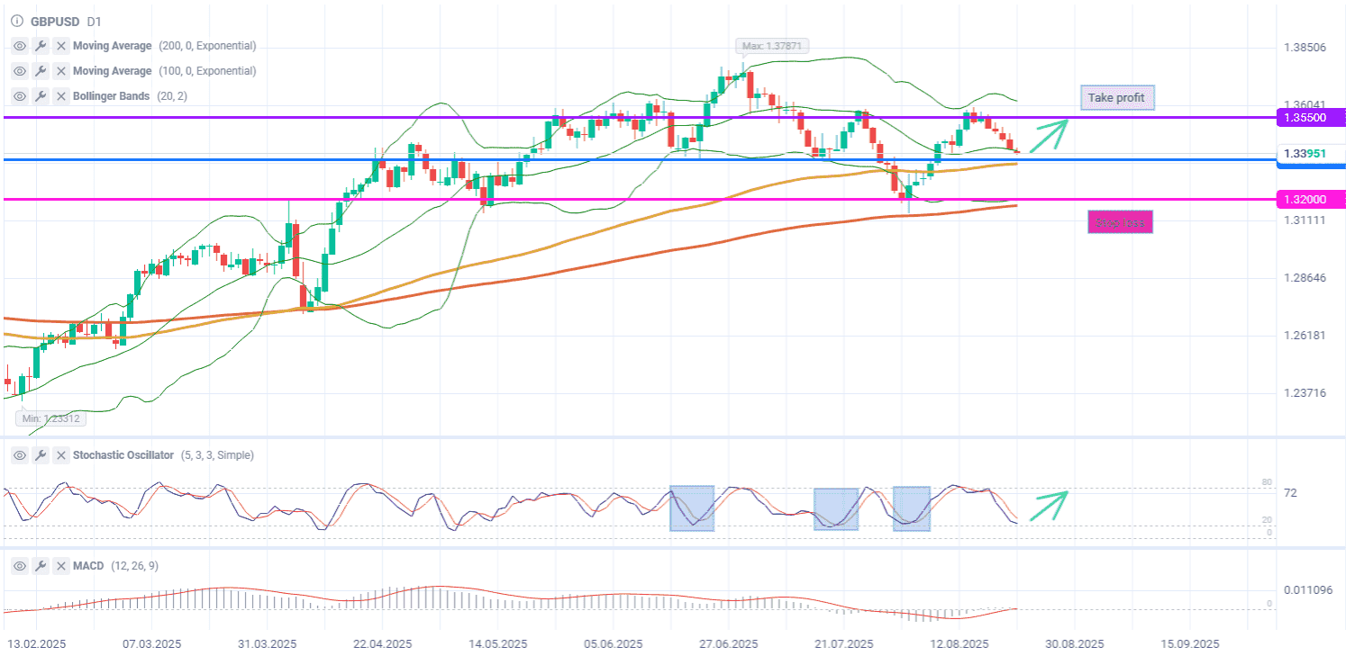Delete the Stochastic Oscillator panel
This screenshot has width=1346, height=656.
61,455
